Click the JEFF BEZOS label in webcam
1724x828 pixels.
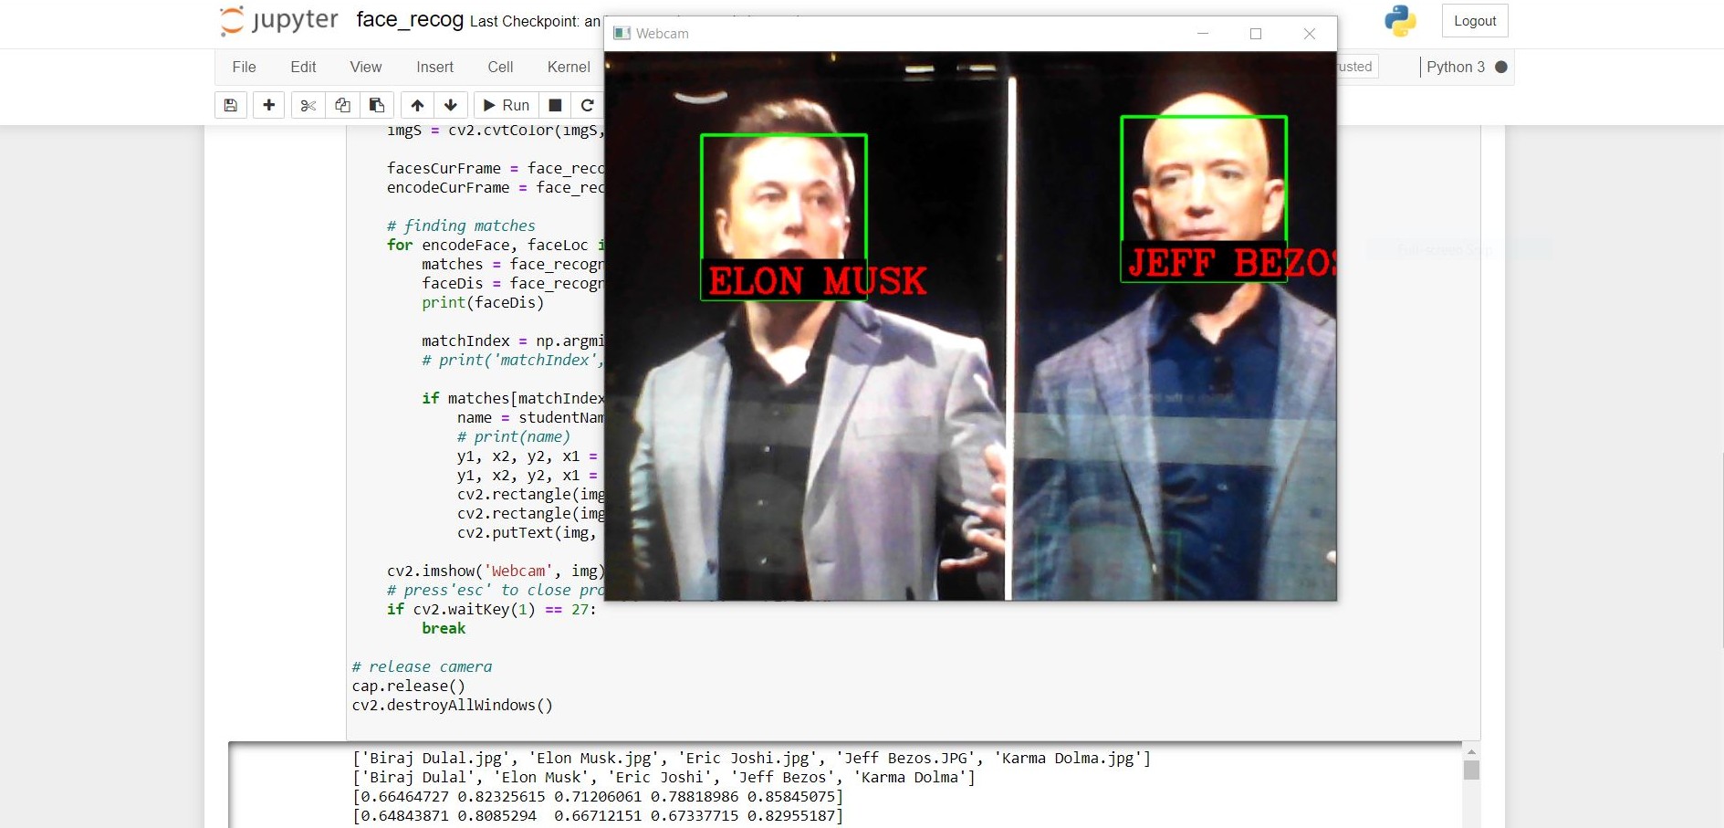point(1232,263)
